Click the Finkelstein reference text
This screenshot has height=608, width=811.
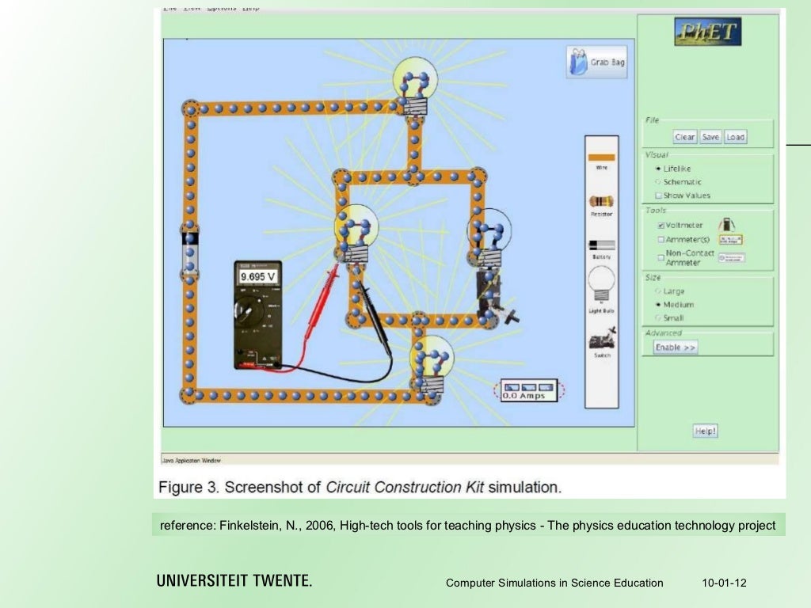pyautogui.click(x=467, y=526)
